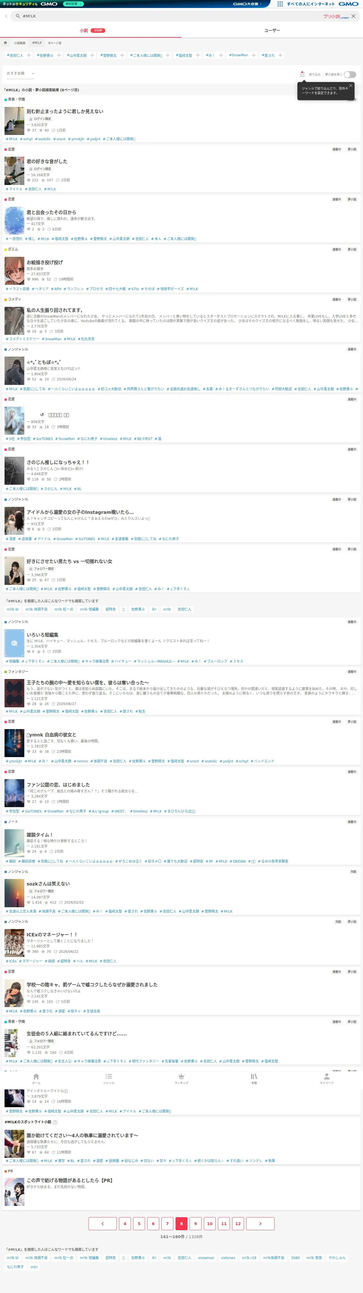This screenshot has height=1293, width=363.
Task: Click the #ご本人様には関係 tag in the filter row
Action: pyautogui.click(x=147, y=55)
